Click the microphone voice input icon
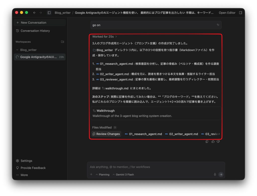The height and width of the screenshot is (196, 257). pyautogui.click(x=215, y=174)
